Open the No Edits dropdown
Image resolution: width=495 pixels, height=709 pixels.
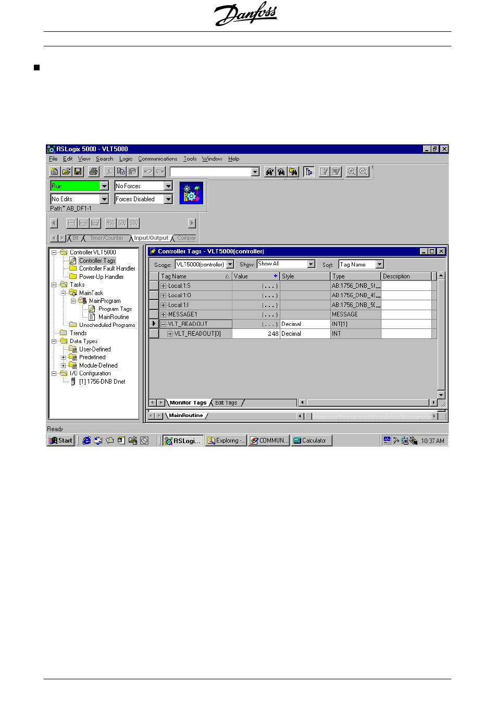[x=104, y=199]
